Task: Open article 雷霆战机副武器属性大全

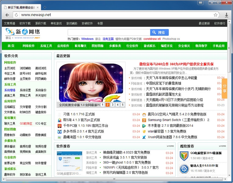Action: tap(163, 95)
